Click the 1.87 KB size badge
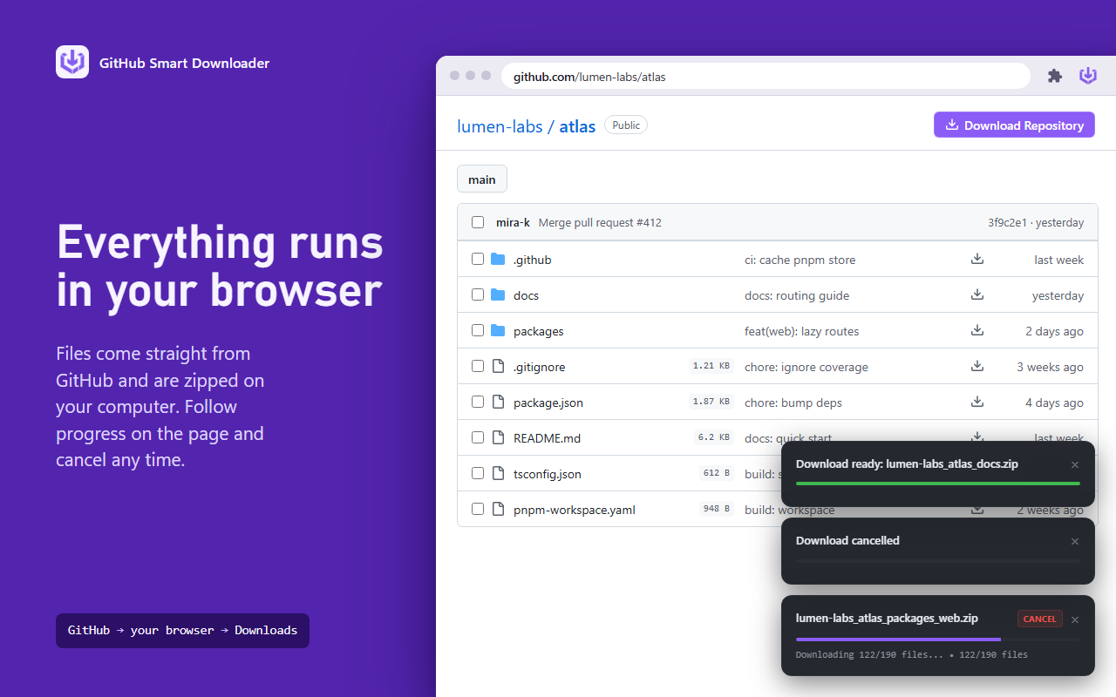 point(711,402)
